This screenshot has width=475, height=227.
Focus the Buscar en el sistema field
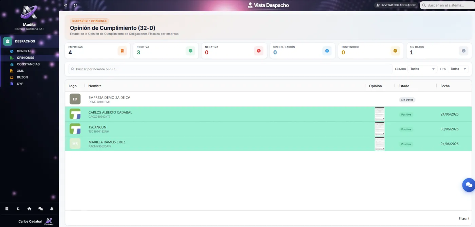click(447, 5)
